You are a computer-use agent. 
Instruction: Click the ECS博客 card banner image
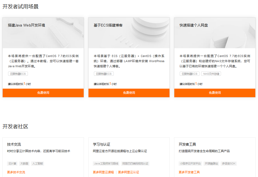click(x=129, y=33)
